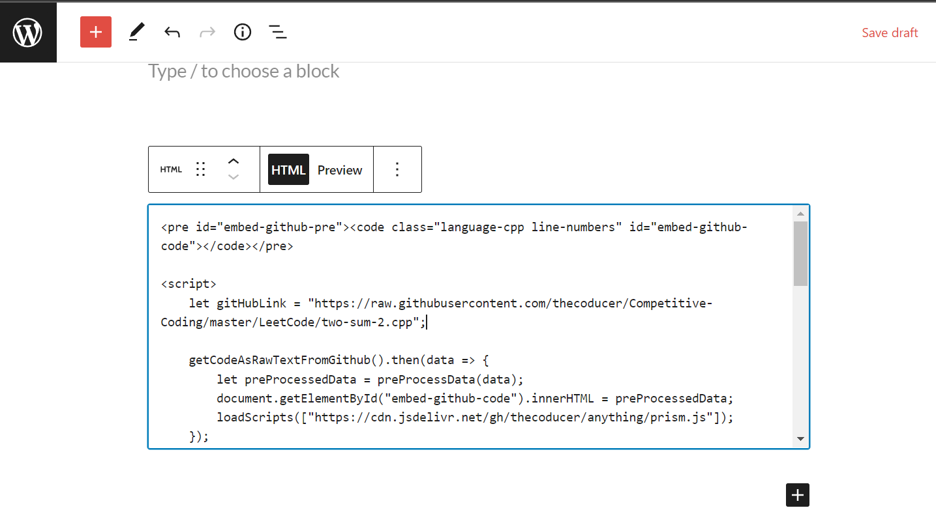936x523 pixels.
Task: Click the WordPress logo icon
Action: point(28,32)
